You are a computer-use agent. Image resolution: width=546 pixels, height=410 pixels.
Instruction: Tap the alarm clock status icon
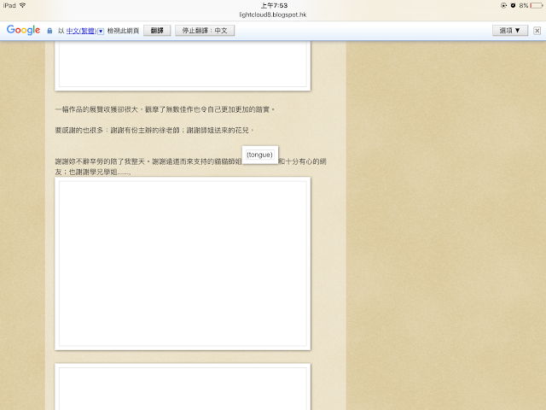tap(513, 5)
